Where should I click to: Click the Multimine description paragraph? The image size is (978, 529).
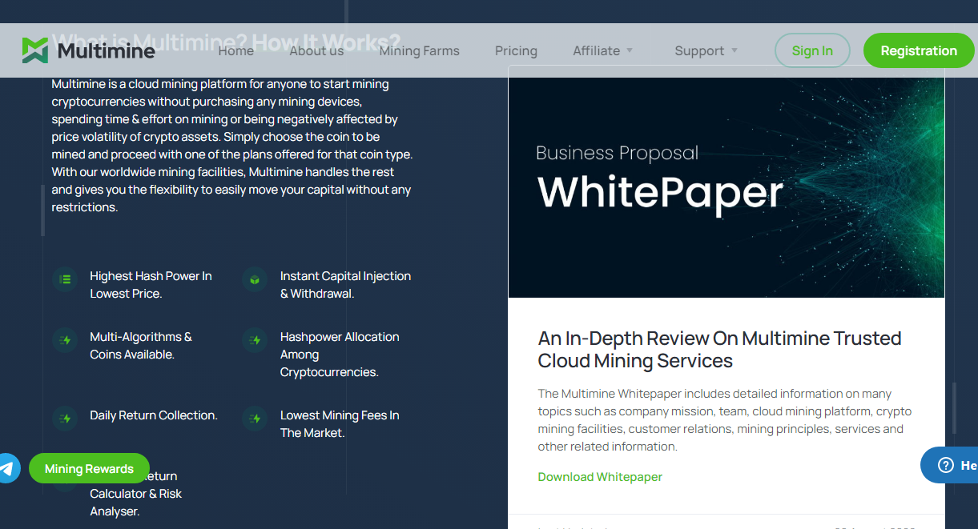[232, 146]
